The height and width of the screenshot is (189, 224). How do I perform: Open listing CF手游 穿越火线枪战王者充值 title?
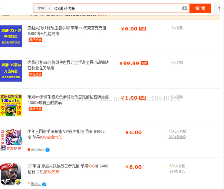(x=68, y=169)
